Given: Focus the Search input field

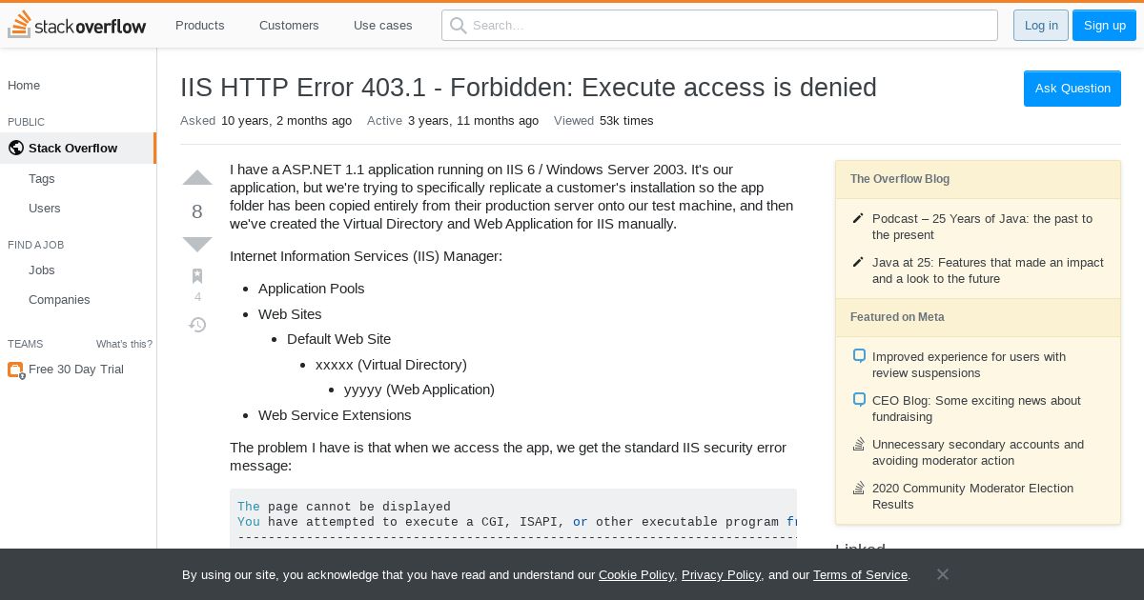Looking at the screenshot, I should click(720, 26).
